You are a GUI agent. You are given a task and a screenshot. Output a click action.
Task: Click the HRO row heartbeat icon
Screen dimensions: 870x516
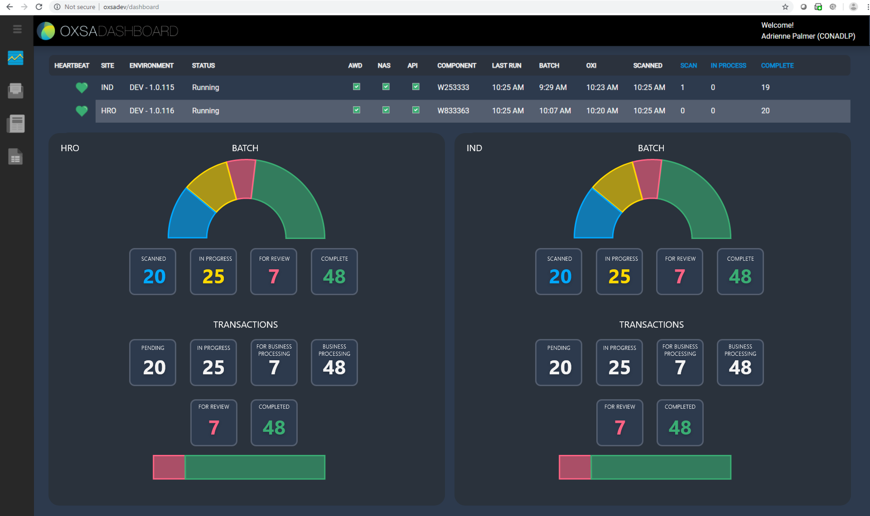[x=82, y=111]
